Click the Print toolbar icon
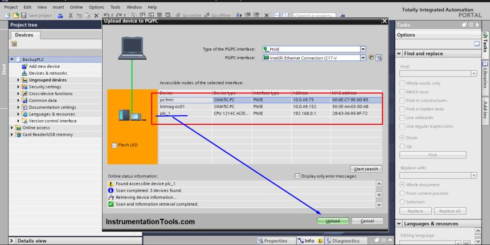 tap(60, 15)
